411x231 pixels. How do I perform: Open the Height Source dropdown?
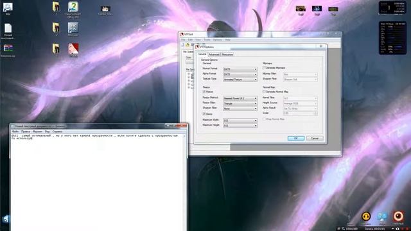300,103
